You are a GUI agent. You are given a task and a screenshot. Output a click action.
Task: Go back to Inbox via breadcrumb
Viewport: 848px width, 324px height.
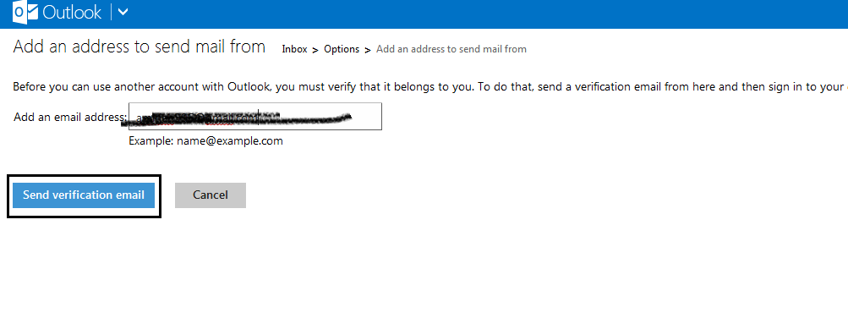tap(294, 49)
